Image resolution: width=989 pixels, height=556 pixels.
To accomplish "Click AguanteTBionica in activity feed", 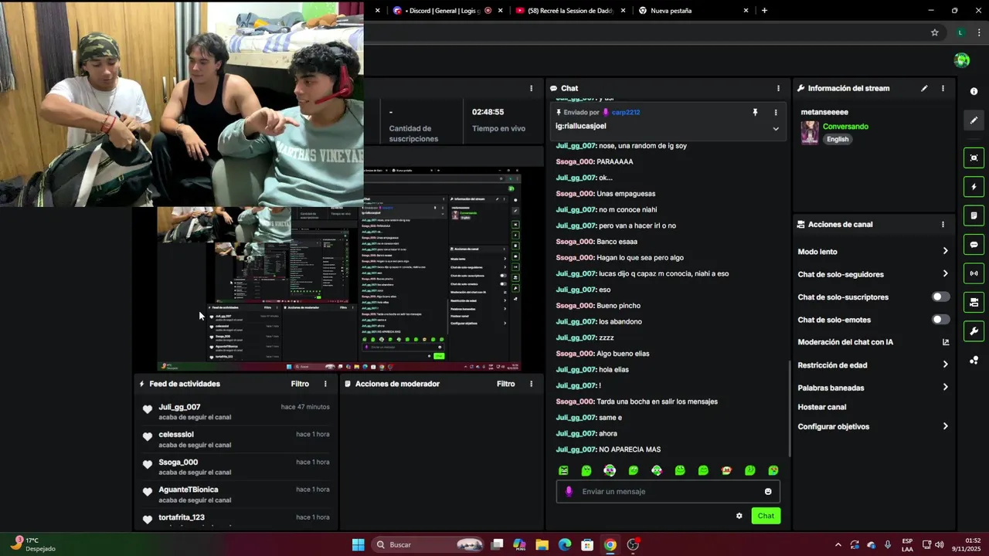I will (x=189, y=490).
